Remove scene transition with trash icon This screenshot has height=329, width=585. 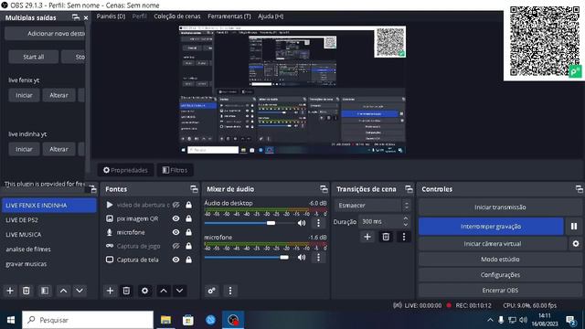[x=386, y=237]
